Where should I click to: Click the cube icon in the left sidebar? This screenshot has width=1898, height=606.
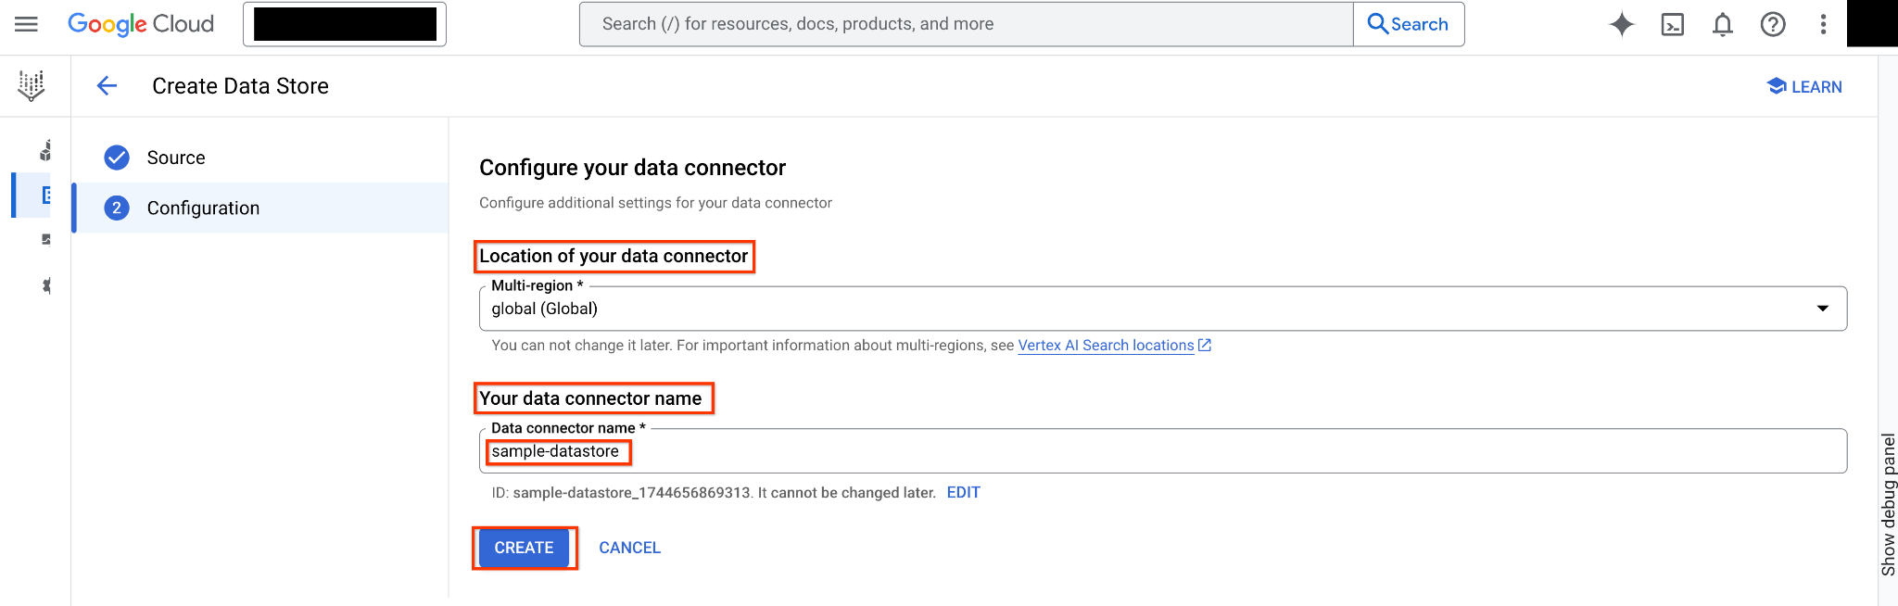(44, 148)
